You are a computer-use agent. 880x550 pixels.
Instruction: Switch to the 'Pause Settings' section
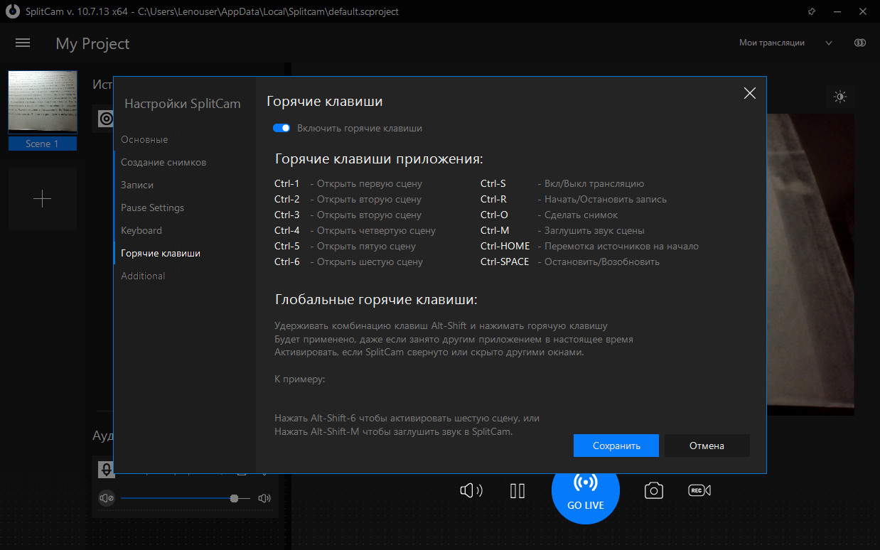152,207
